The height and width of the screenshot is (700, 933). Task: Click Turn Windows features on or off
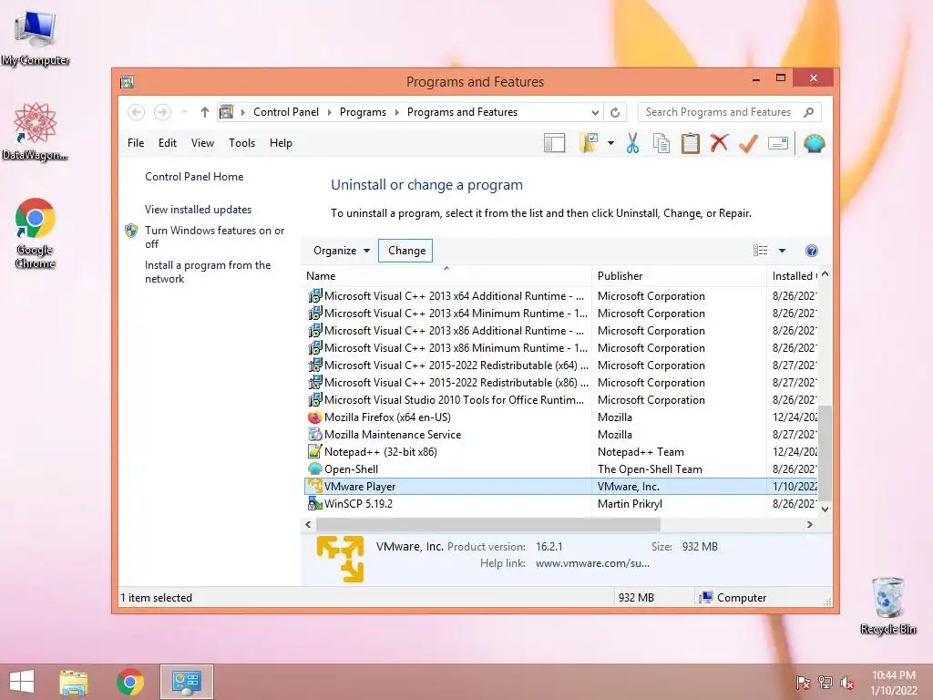pos(215,237)
